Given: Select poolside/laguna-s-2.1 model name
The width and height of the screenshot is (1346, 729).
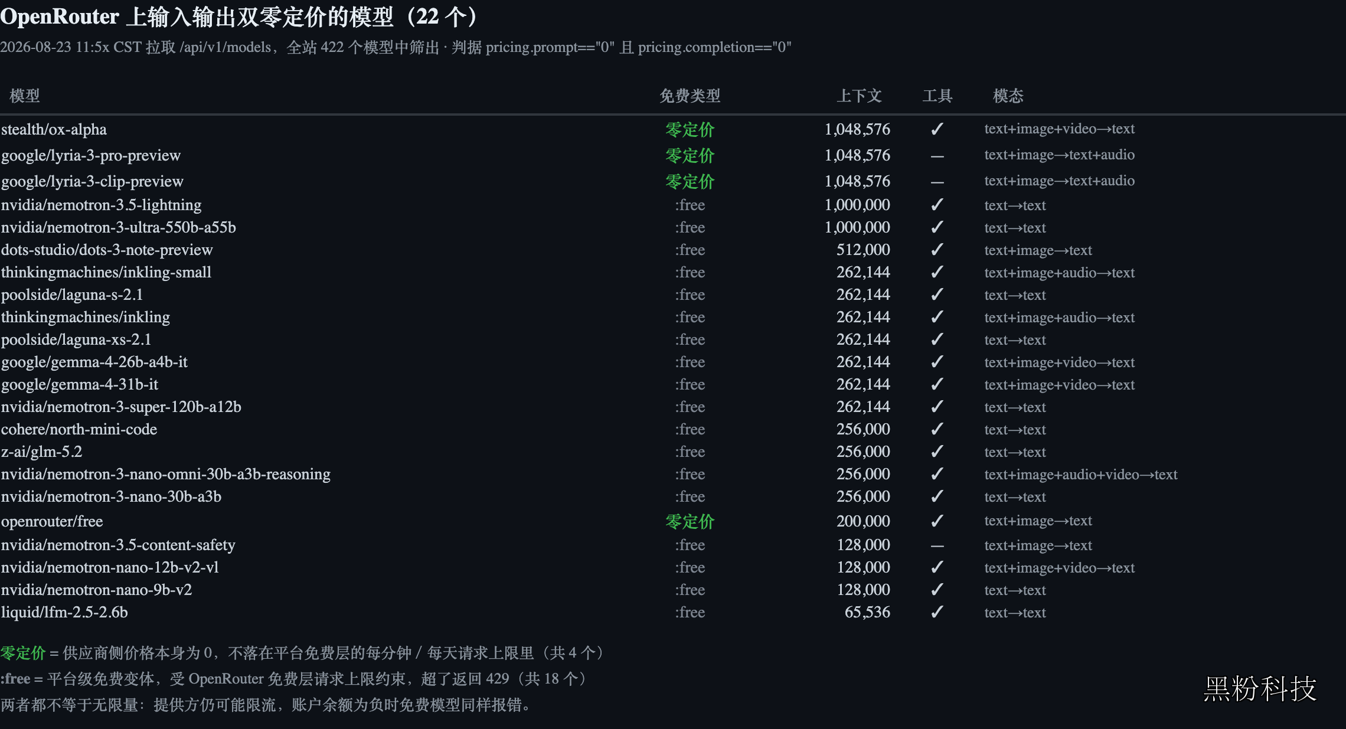Looking at the screenshot, I should coord(72,295).
